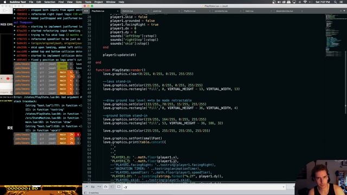Open the Window menu

pyautogui.click(x=111, y=2)
